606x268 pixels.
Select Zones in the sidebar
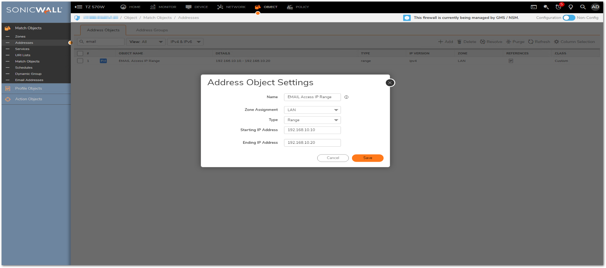[20, 37]
